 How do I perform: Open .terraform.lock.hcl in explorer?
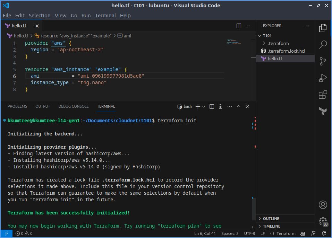pos(285,51)
